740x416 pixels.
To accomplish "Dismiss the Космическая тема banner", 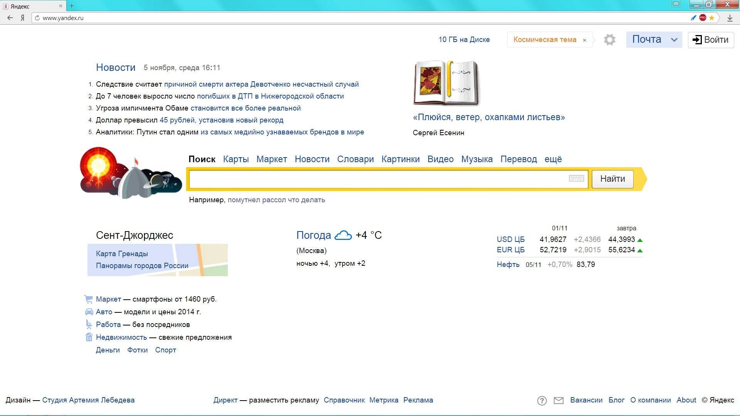I will coord(584,40).
